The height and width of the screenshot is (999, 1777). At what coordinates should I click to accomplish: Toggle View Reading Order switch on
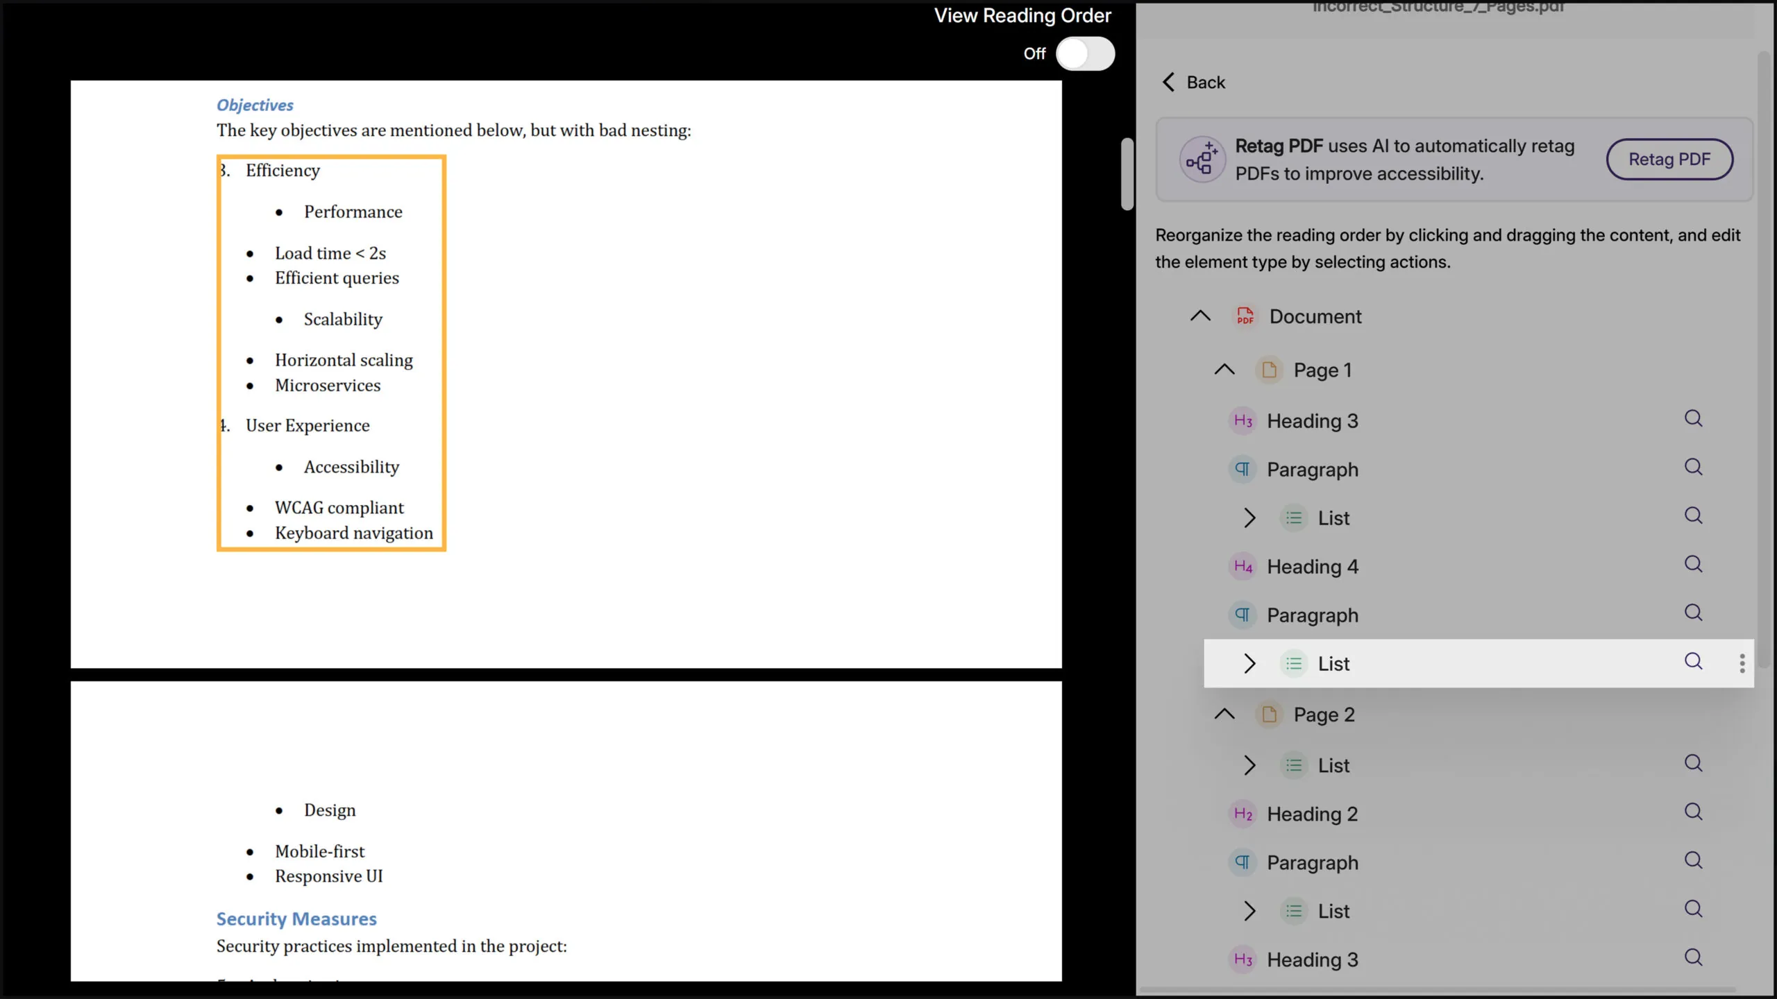click(x=1085, y=53)
